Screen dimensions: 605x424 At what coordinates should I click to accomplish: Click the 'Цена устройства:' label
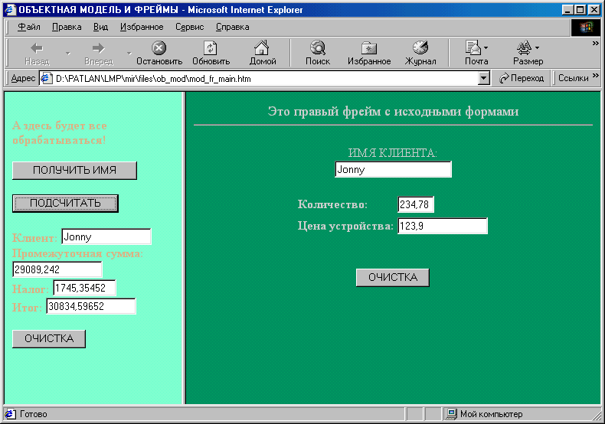coord(345,226)
